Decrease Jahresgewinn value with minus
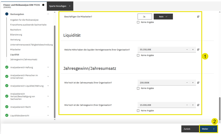221x134 pixels. pyautogui.click(x=187, y=105)
